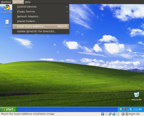Image resolution: width=144 pixels, height=116 pixels.
Task: Click the red security alert tray icon
Action: pyautogui.click(x=124, y=109)
